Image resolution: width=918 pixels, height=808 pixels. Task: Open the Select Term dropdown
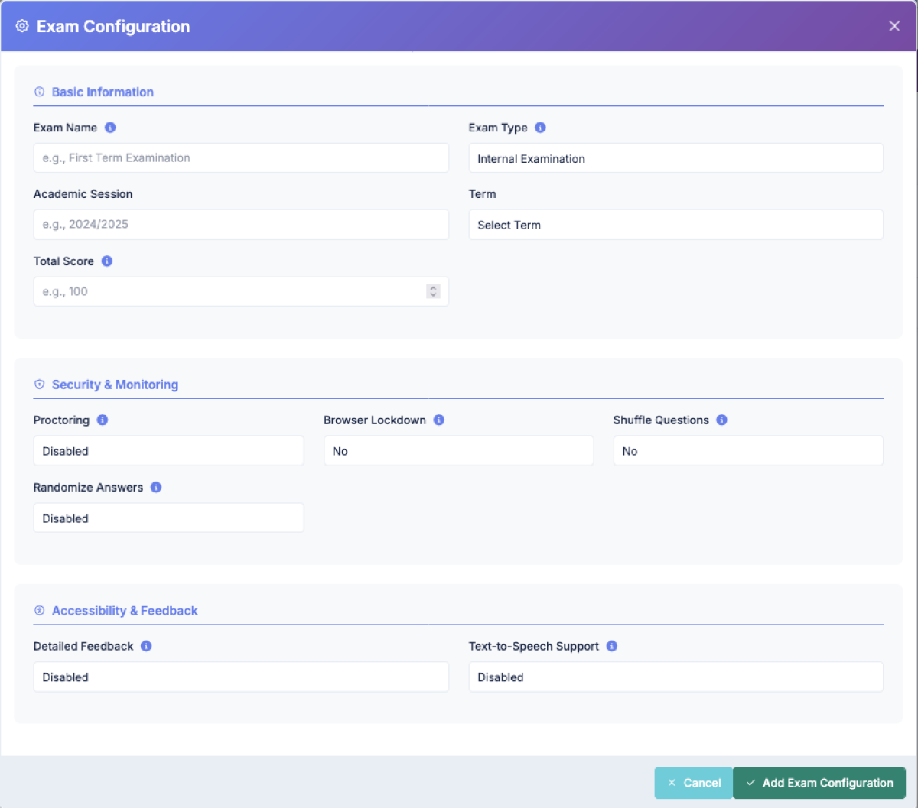coord(675,225)
